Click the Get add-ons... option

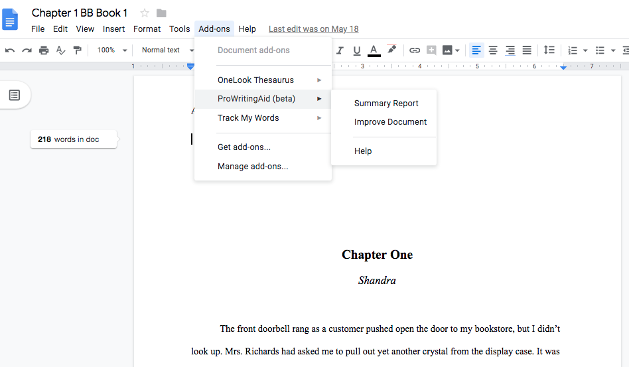coord(244,147)
